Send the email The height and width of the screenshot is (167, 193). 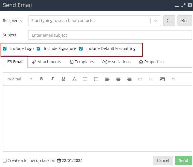tap(183, 161)
